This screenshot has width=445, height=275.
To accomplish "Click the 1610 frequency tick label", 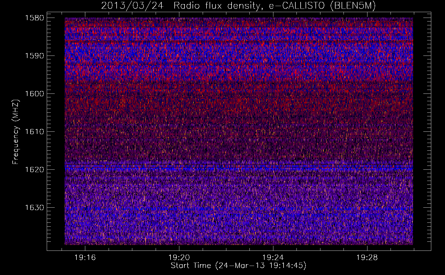I will 35,132.
